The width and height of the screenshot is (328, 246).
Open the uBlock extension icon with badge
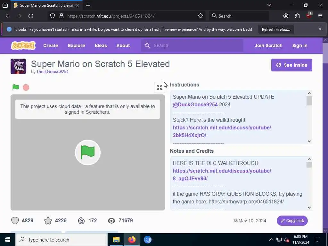point(309,15)
